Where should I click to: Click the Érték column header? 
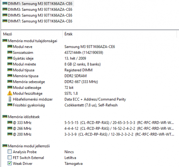68,34
